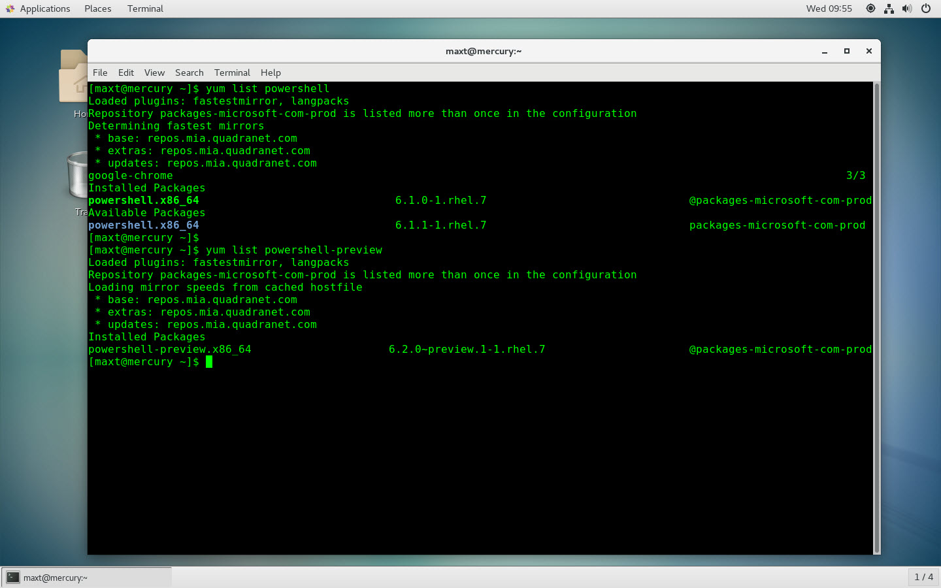Click the wired network status icon

(x=889, y=8)
